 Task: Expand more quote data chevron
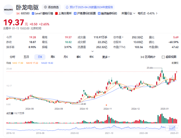coord(92,51)
